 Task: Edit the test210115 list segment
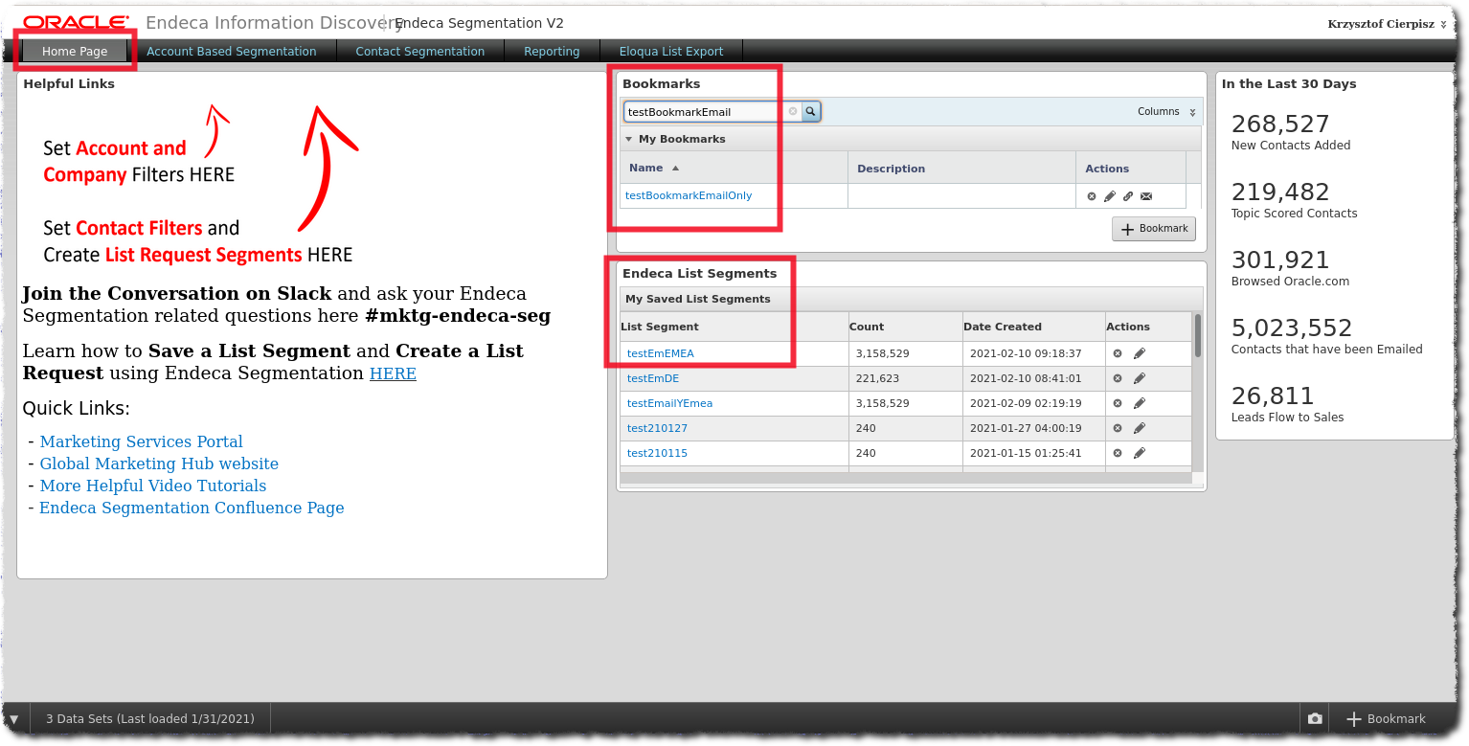(x=1140, y=453)
